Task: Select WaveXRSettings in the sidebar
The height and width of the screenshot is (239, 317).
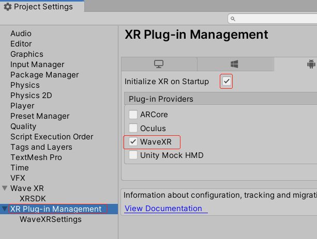Action: [x=50, y=219]
